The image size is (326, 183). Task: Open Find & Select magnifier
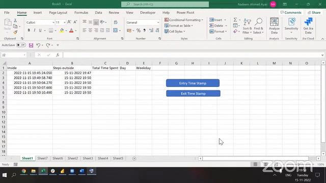(258, 26)
